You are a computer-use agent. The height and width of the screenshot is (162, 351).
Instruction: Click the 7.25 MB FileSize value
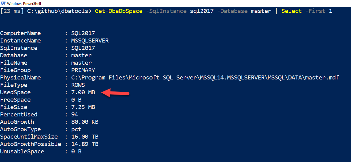(x=83, y=107)
